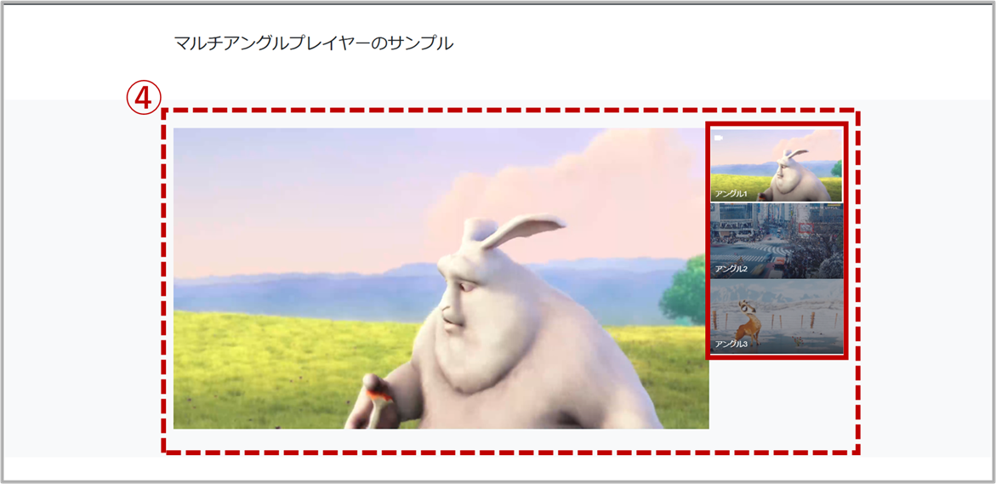Switch to the アングル2 street crossing thumbnail
The image size is (996, 484).
[777, 240]
